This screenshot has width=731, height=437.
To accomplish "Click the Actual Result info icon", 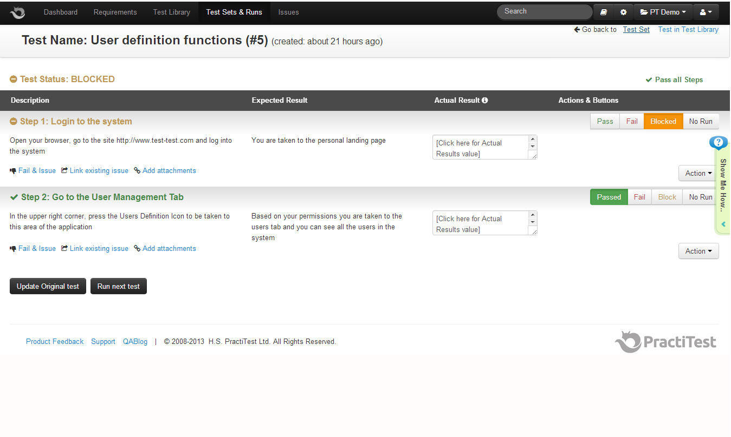I will pyautogui.click(x=485, y=100).
